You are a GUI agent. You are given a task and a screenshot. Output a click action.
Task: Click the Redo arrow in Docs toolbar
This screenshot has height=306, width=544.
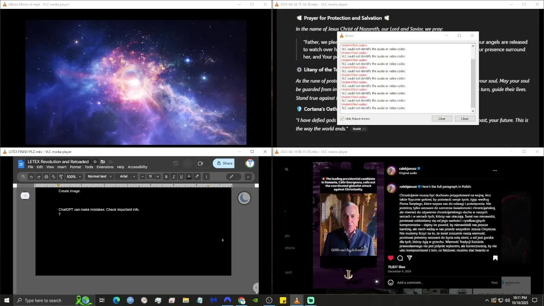[x=39, y=177]
